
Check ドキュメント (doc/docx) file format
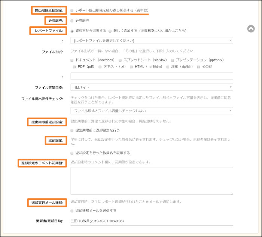[x=72, y=60]
